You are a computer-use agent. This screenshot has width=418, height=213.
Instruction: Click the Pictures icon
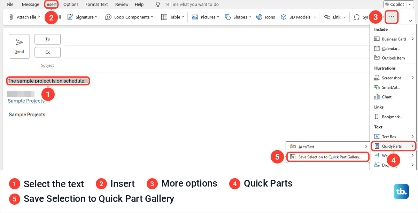(195, 17)
